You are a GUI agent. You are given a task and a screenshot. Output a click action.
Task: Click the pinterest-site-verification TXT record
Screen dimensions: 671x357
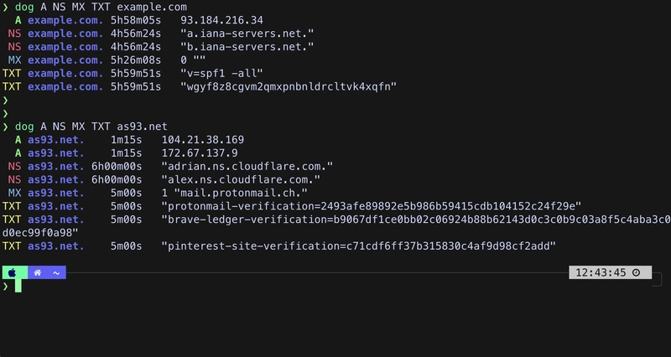point(359,246)
